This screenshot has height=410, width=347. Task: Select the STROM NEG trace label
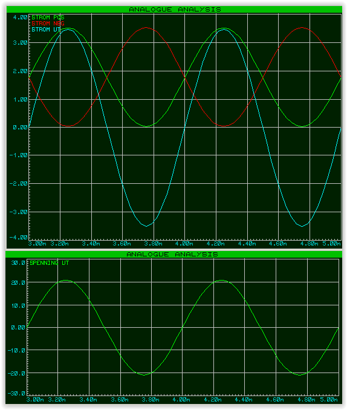[x=48, y=24]
